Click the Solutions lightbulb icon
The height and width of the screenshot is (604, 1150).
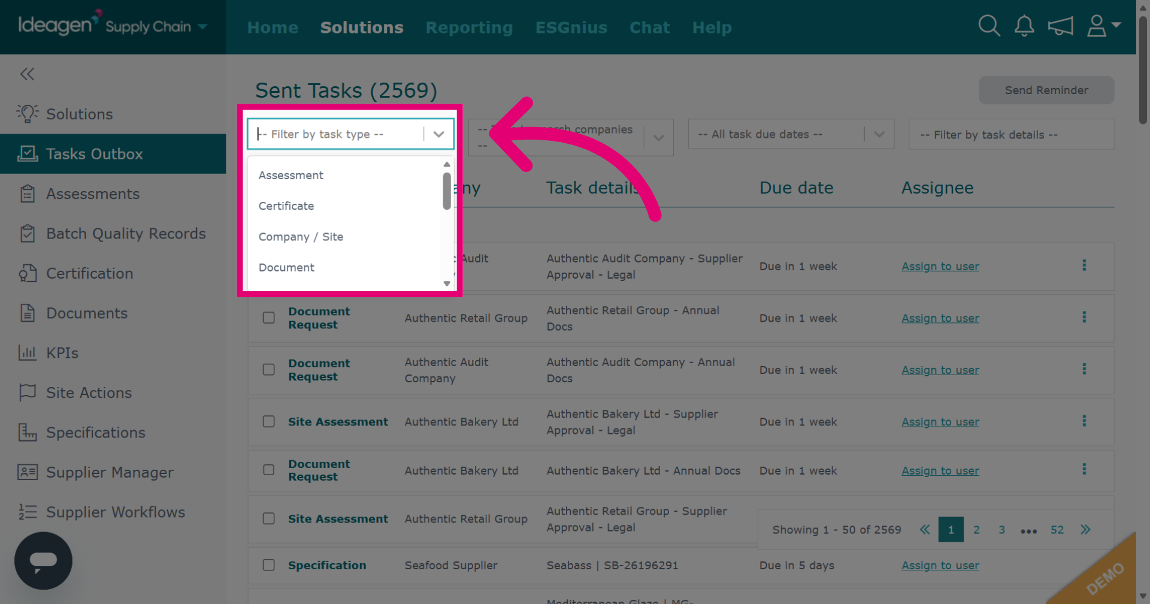[x=28, y=114]
